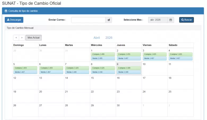Go to next month with right arrow

(x=22, y=38)
